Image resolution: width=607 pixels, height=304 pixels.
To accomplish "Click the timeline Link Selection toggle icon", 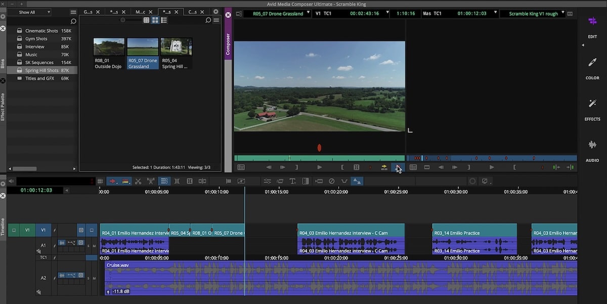I will [164, 181].
